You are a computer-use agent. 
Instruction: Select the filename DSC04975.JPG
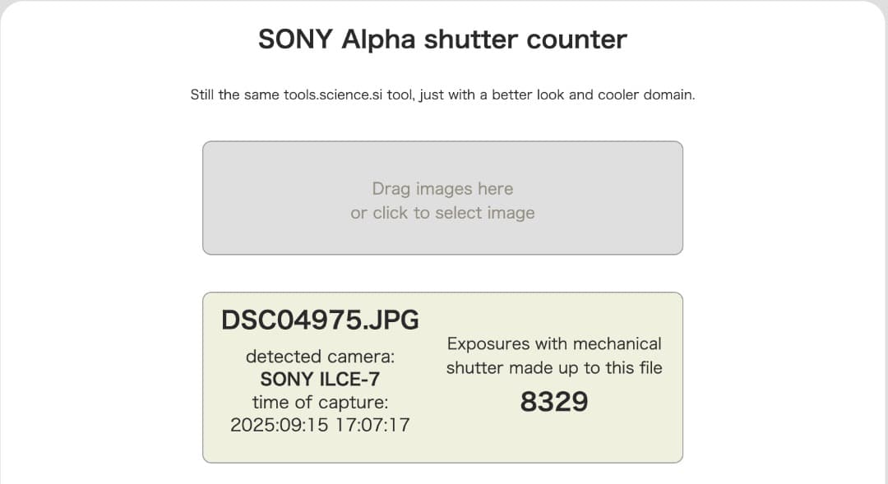click(x=320, y=320)
